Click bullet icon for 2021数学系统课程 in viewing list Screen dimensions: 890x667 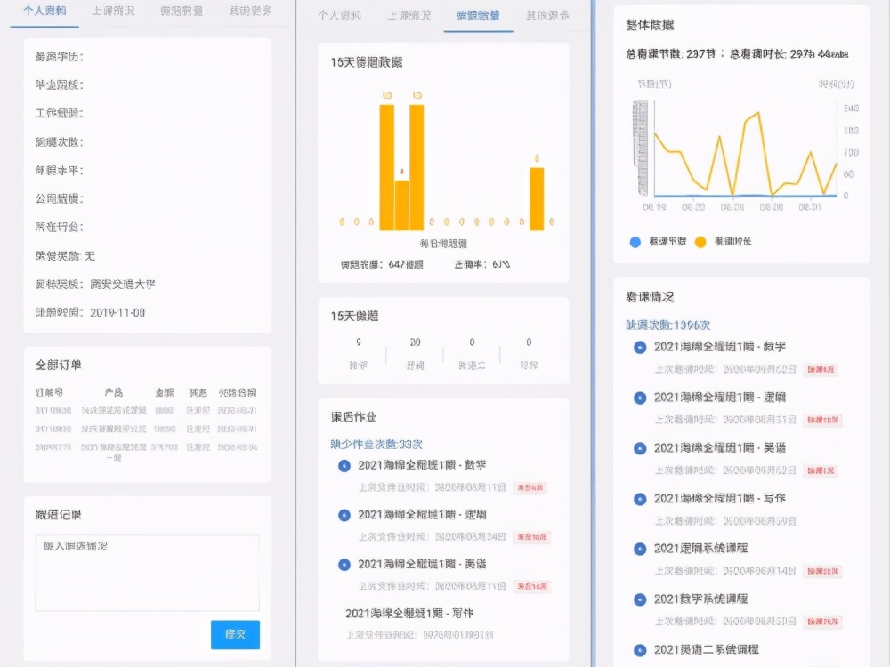point(639,599)
